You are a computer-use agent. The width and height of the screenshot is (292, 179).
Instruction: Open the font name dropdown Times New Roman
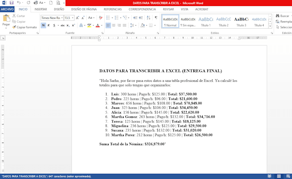pos(62,18)
